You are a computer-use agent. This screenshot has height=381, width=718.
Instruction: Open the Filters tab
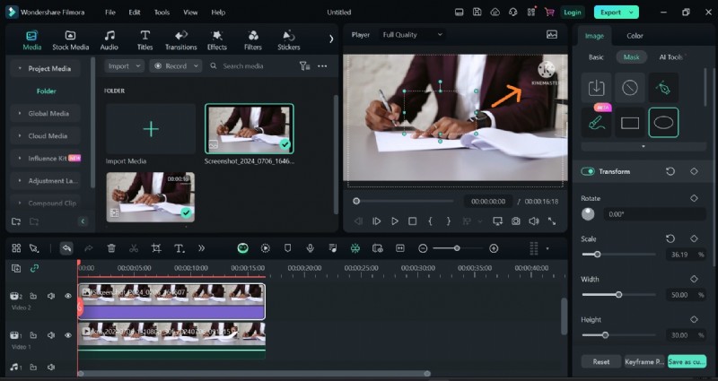point(253,40)
